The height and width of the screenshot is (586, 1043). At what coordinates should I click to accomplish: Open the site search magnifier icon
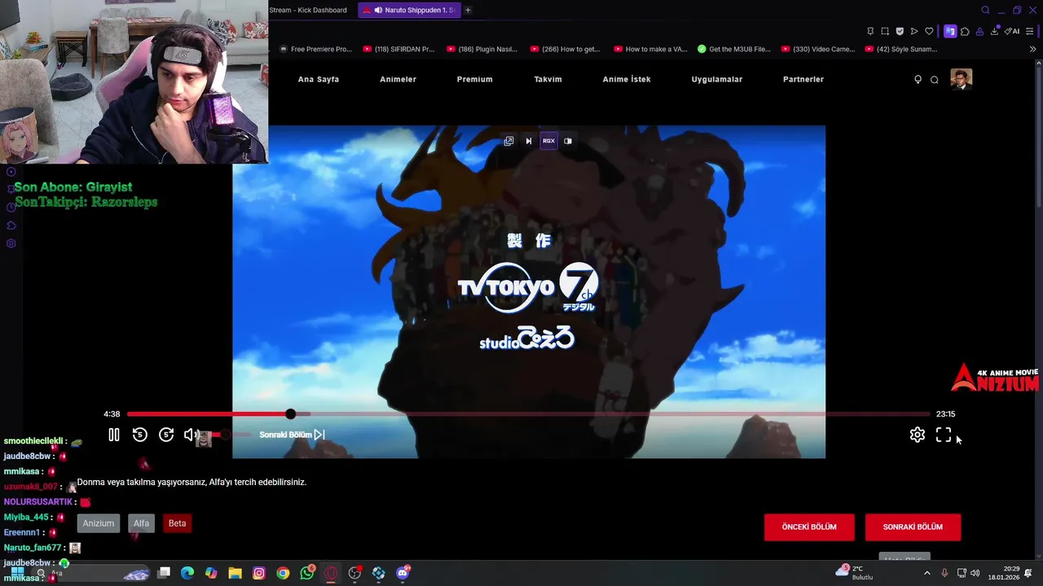935,79
